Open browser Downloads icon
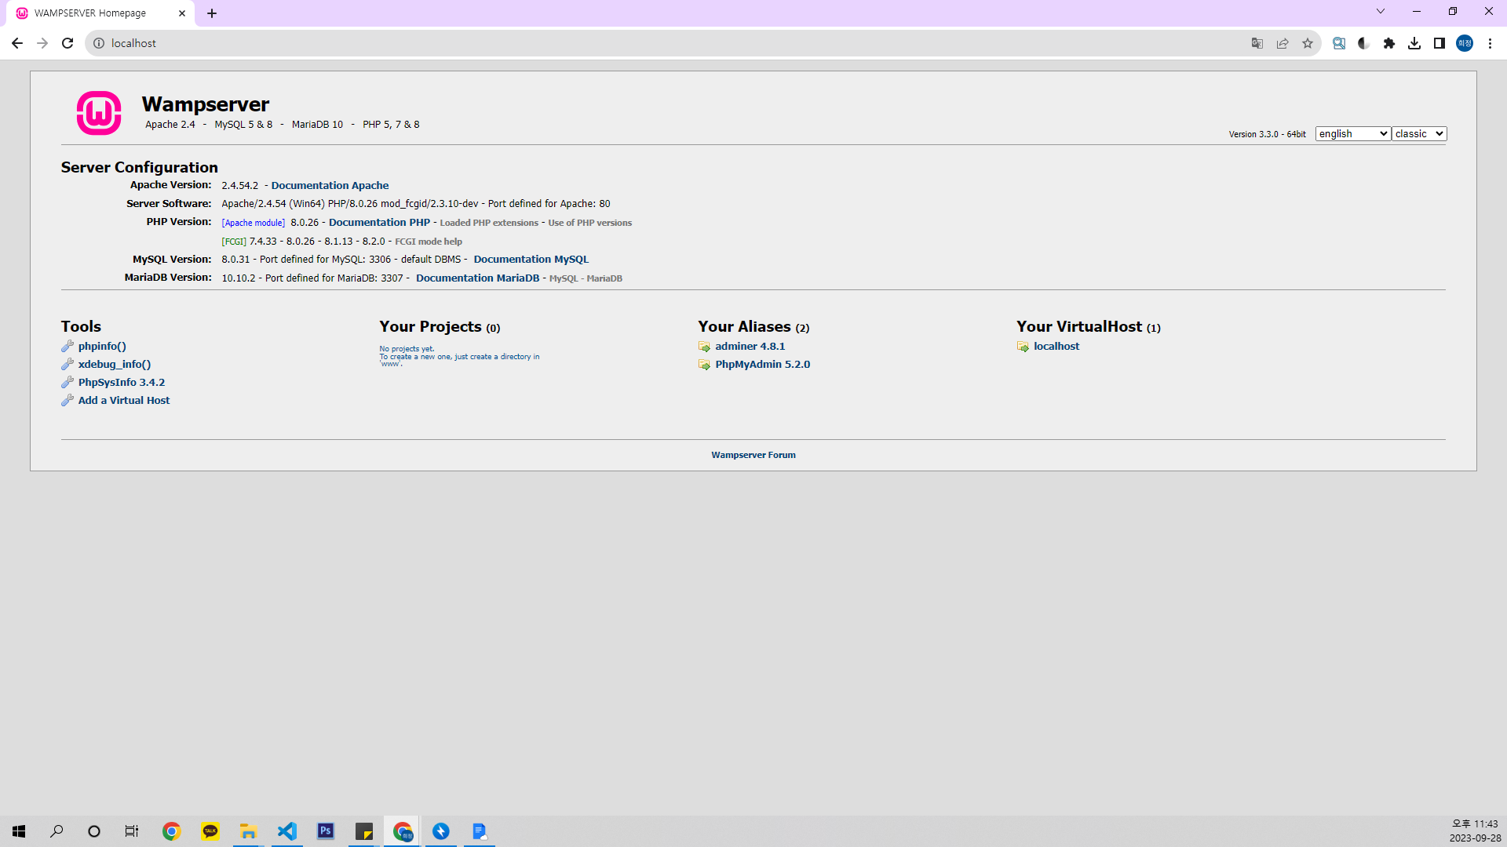This screenshot has height=847, width=1507. [x=1414, y=43]
